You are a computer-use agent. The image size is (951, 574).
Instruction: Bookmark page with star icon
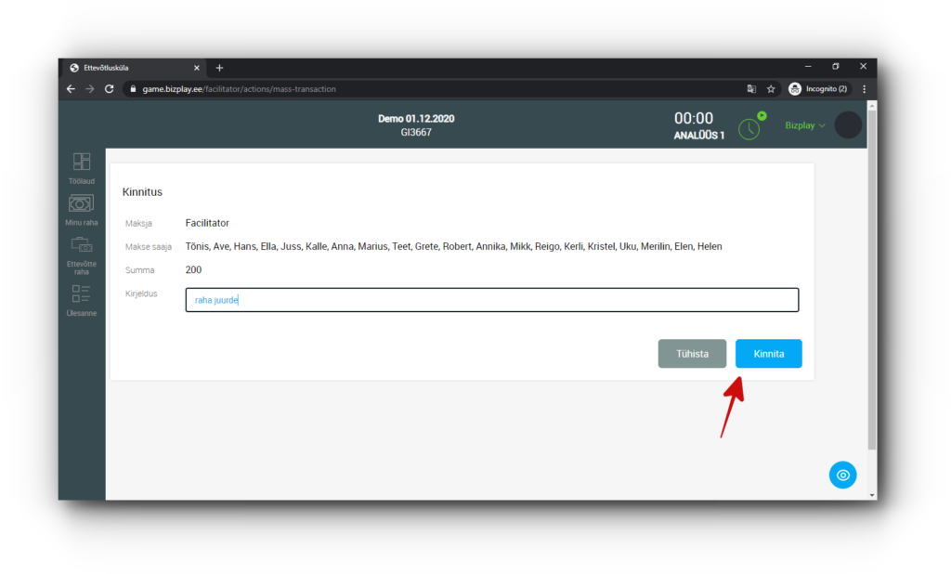(771, 89)
